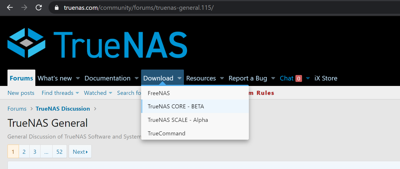Image resolution: width=400 pixels, height=169 pixels.
Task: Visit the iX Store
Action: 326,78
